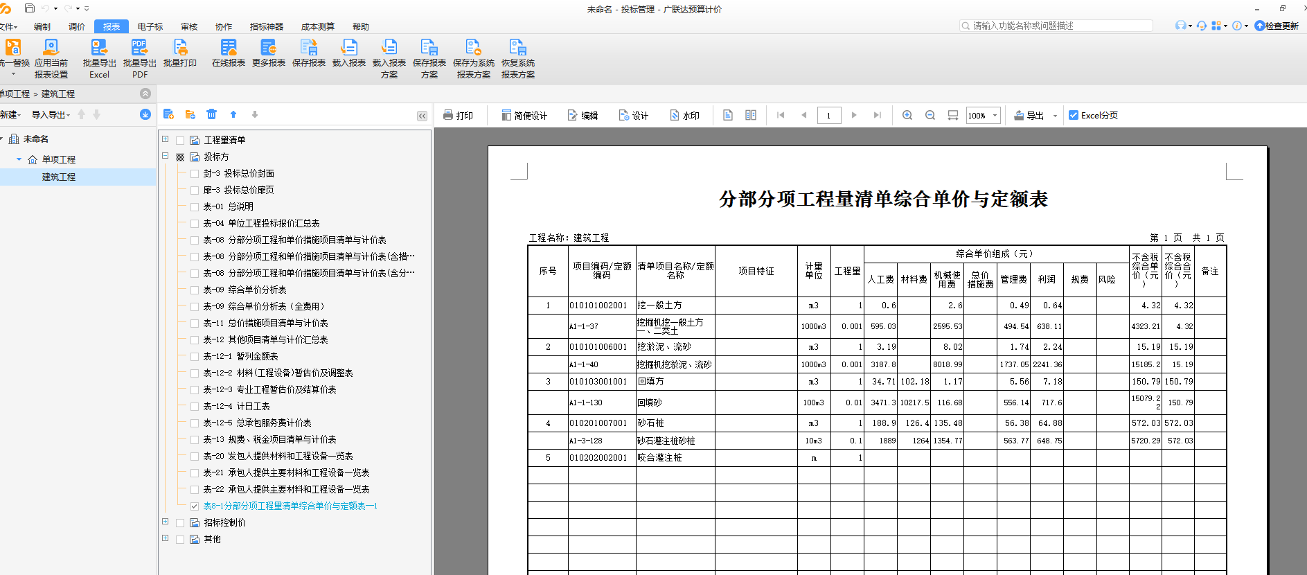This screenshot has width=1307, height=575.
Task: Click 检查更新 button
Action: click(x=1277, y=26)
